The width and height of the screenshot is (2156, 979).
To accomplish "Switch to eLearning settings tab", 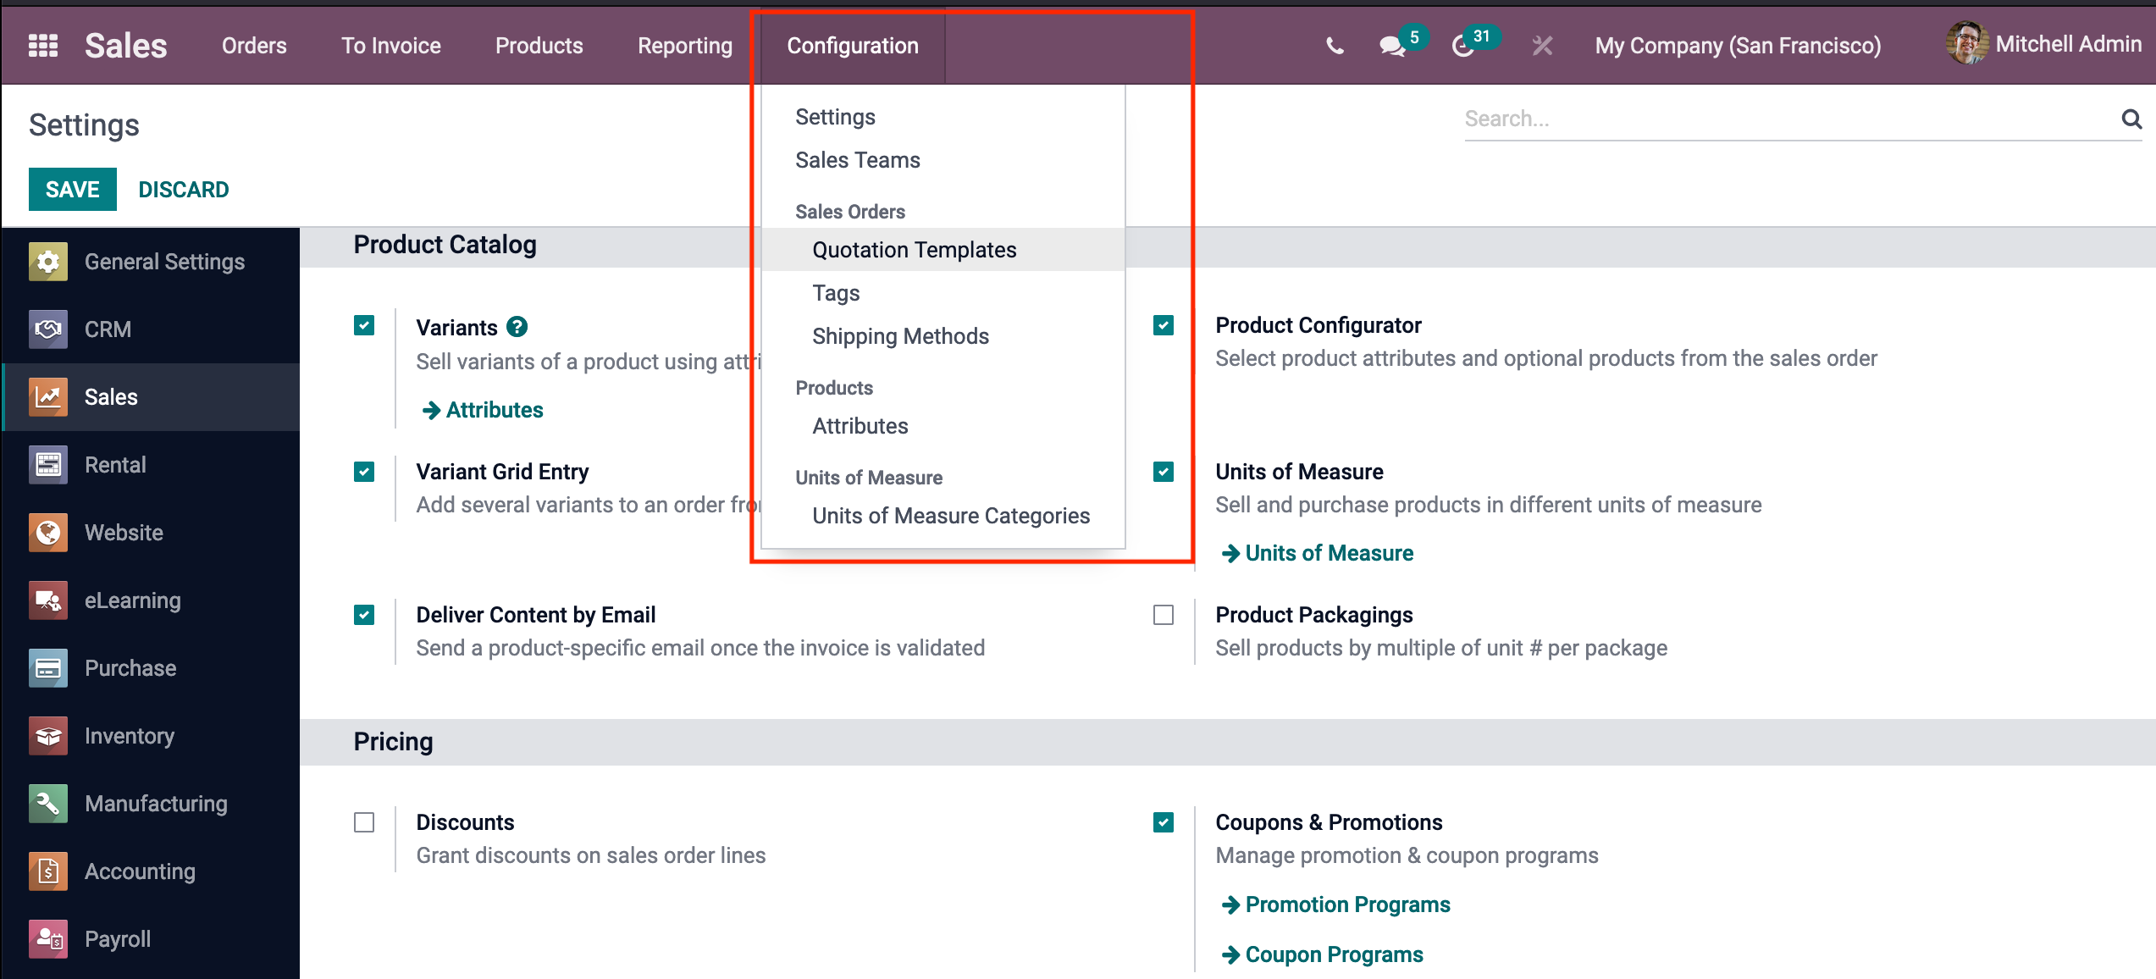I will coord(133,600).
